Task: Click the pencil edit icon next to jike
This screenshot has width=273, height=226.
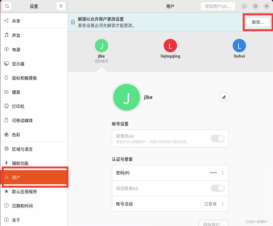Action: [224, 97]
